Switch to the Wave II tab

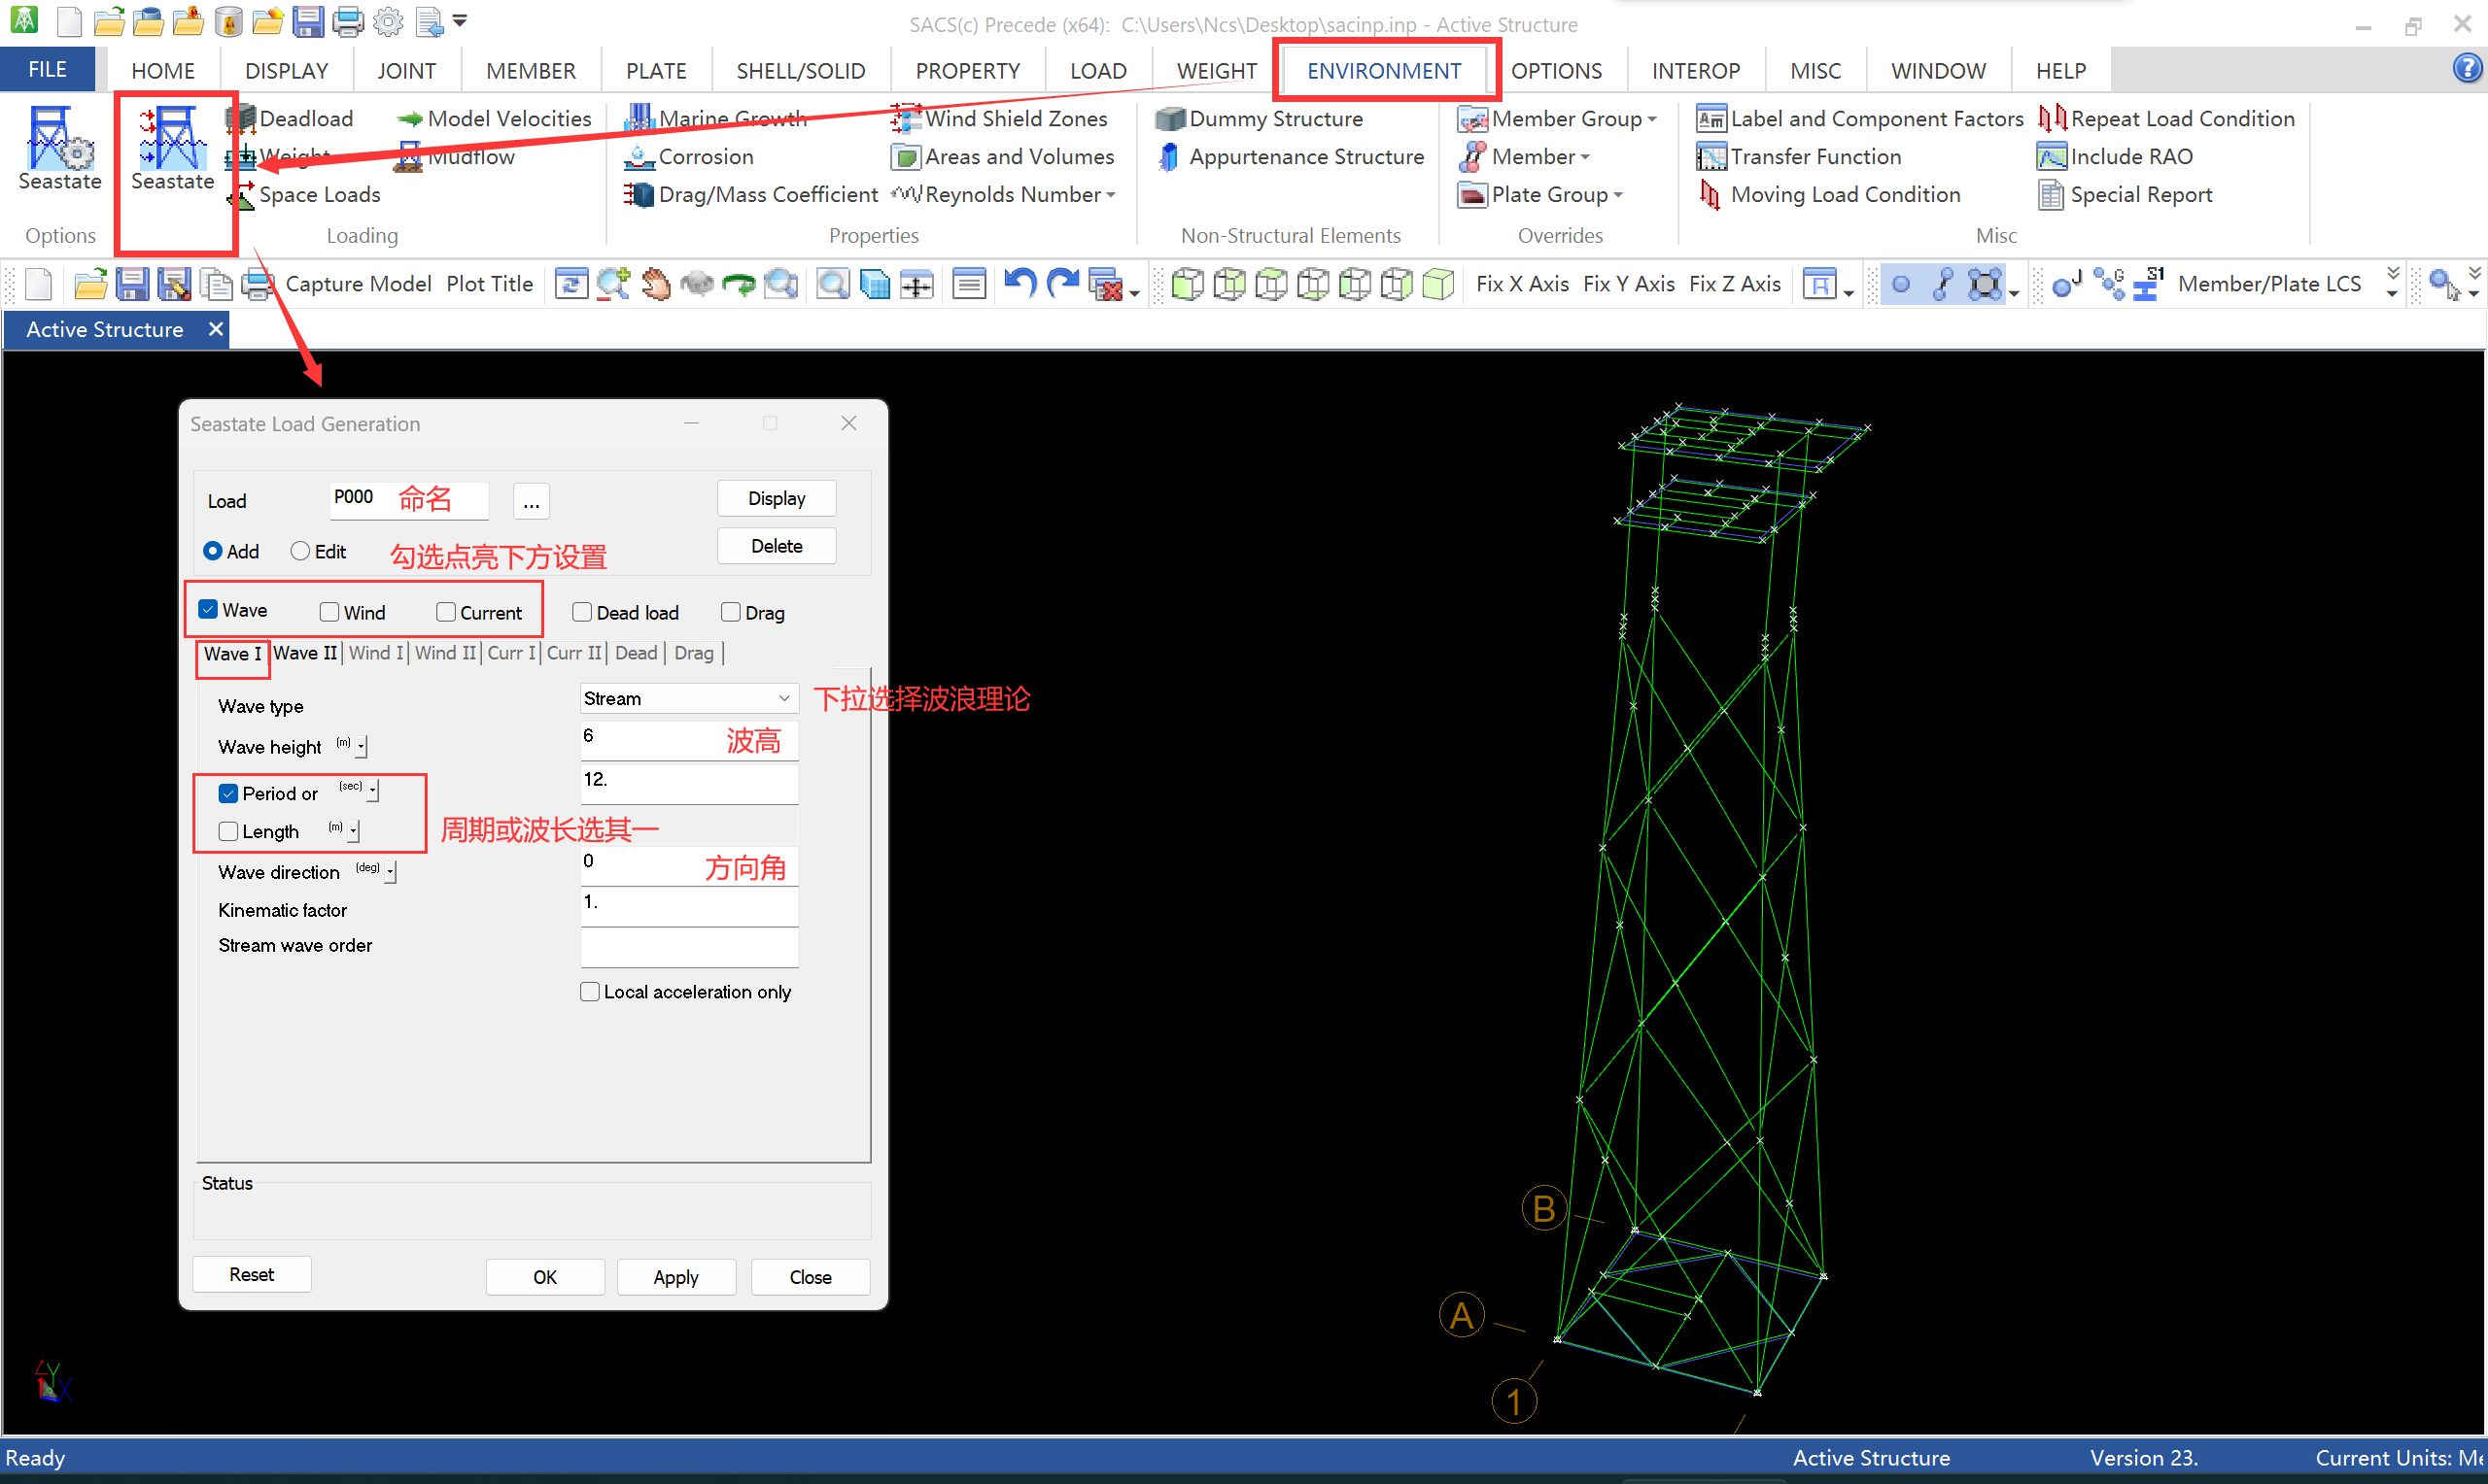pos(305,653)
